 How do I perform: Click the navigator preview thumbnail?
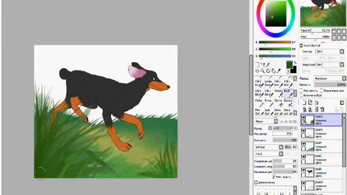[323, 13]
